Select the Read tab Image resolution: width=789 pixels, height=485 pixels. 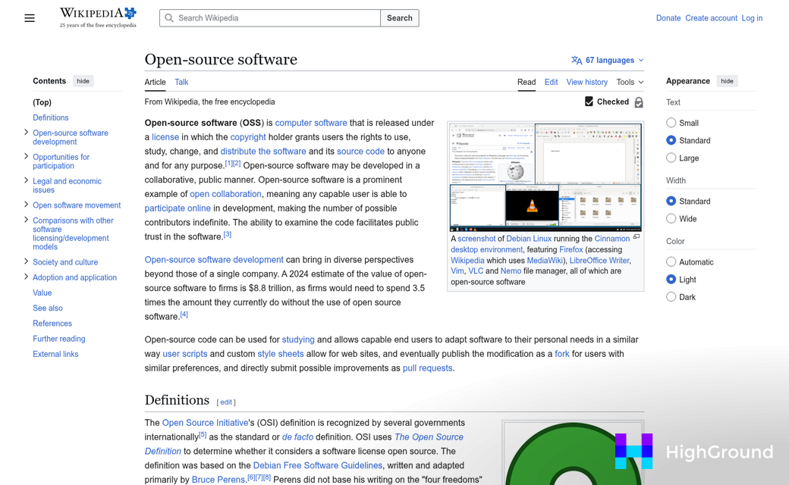pyautogui.click(x=527, y=82)
